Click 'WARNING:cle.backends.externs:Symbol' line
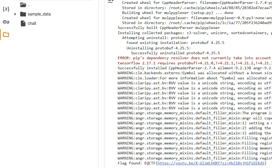The height and width of the screenshot is (168, 272). pyautogui.click(x=195, y=73)
